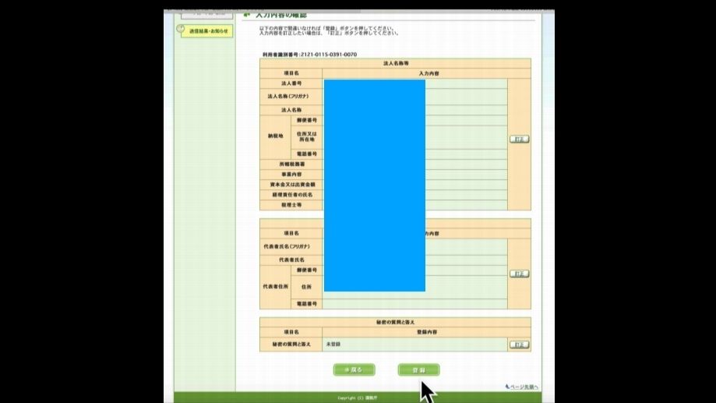Image resolution: width=716 pixels, height=403 pixels.
Task: Open the 送信結果・お知らせ sidebar menu
Action: pos(209,31)
